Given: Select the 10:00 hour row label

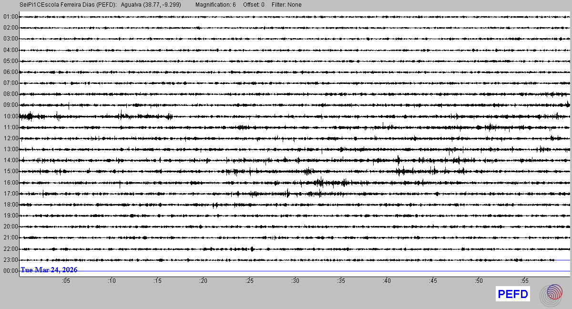Looking at the screenshot, I should click(10, 116).
